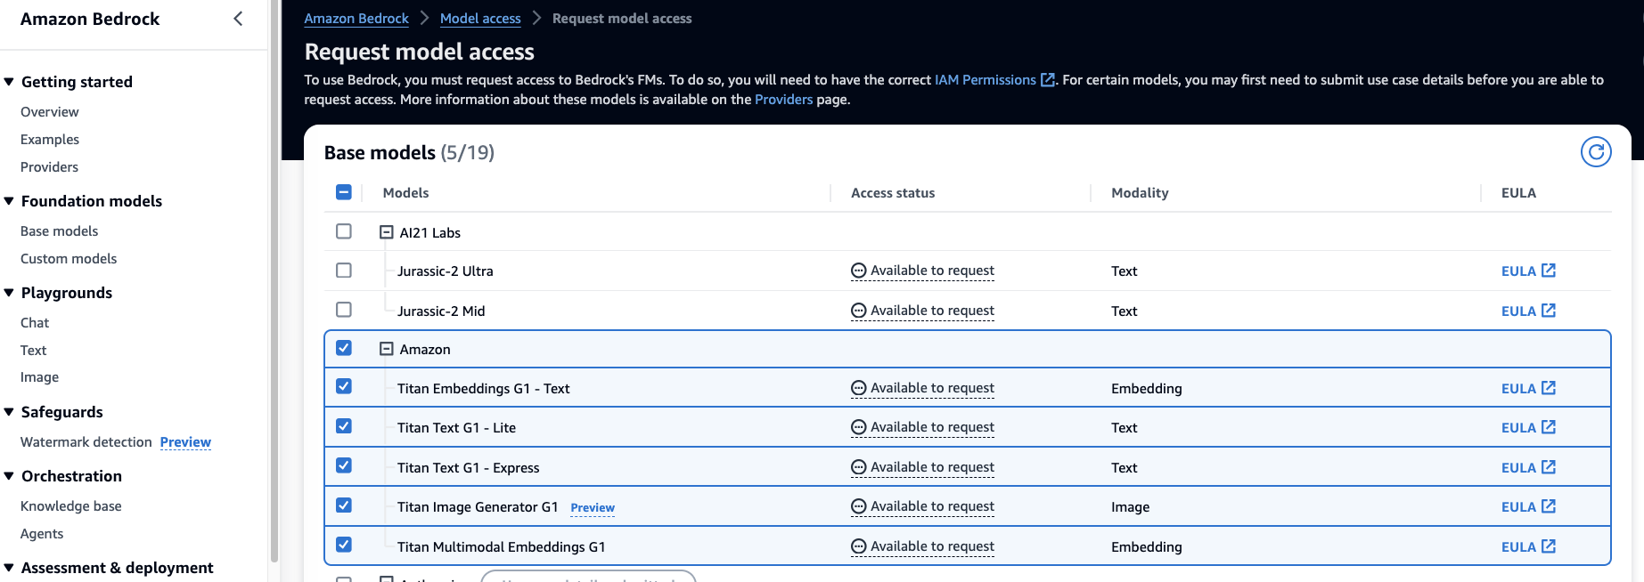Open external link icon beside IAM Permissions
This screenshot has height=582, width=1644.
click(x=1048, y=80)
